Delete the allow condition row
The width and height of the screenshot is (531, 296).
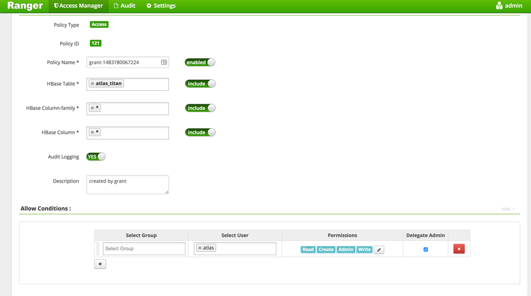pos(459,249)
